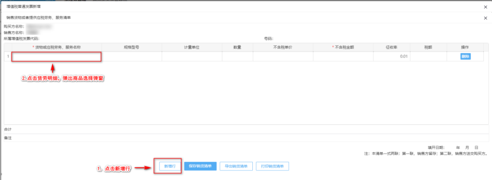The image size is (492, 180).
Task: Click into the 备注 remarks field
Action: click(246, 138)
